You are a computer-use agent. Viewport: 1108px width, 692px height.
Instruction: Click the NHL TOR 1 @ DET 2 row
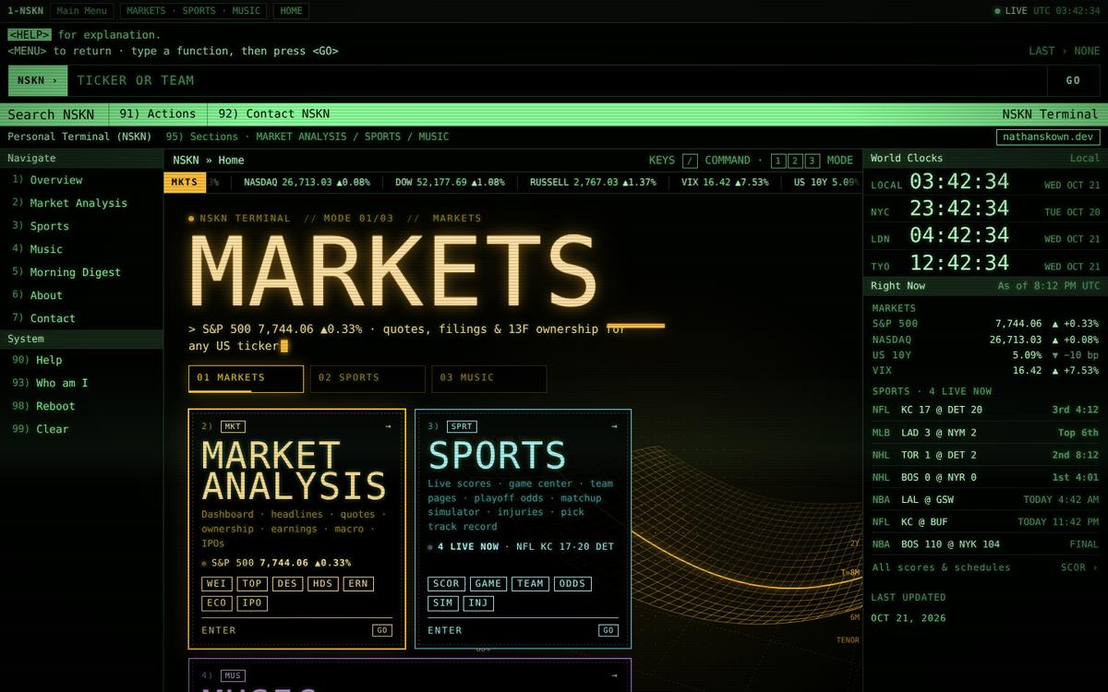(x=985, y=455)
